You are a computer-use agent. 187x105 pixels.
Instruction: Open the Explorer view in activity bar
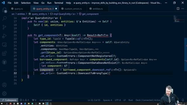(4, 10)
